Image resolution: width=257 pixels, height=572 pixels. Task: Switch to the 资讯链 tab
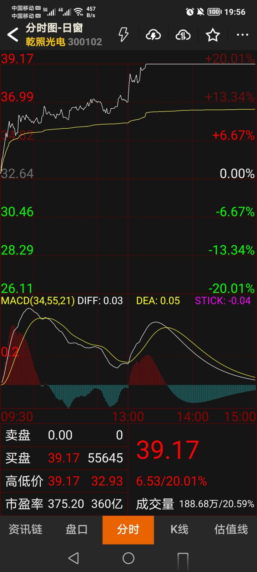(x=26, y=529)
